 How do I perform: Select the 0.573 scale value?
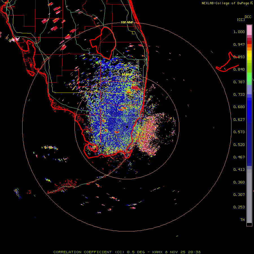(239, 132)
